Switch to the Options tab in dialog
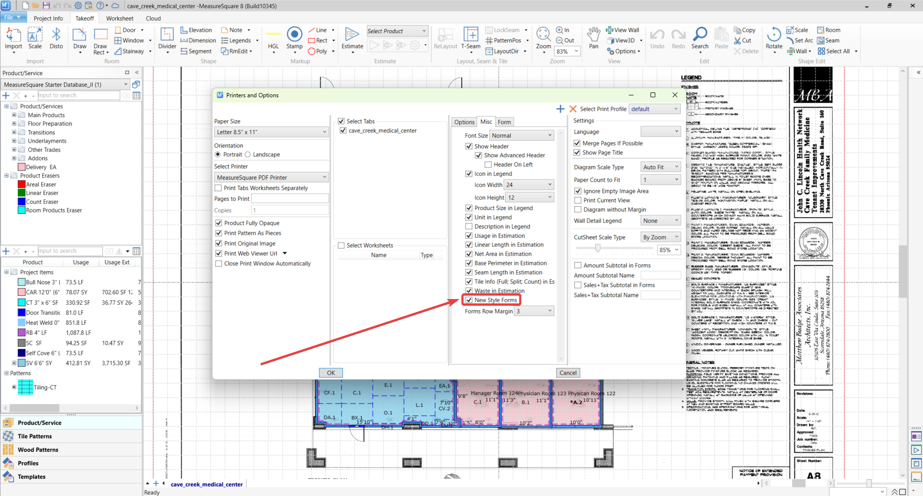923x496 pixels. (464, 122)
